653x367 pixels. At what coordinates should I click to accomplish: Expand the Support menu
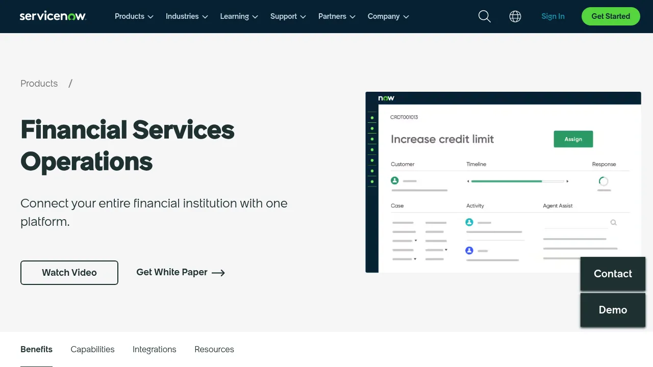(x=288, y=16)
